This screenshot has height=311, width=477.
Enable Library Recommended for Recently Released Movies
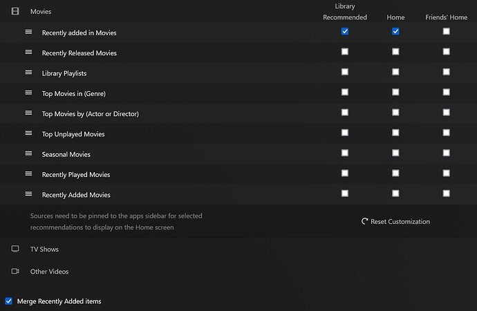[x=345, y=52]
